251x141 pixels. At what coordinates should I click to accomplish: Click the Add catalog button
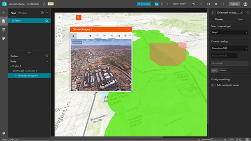[x=214, y=70]
